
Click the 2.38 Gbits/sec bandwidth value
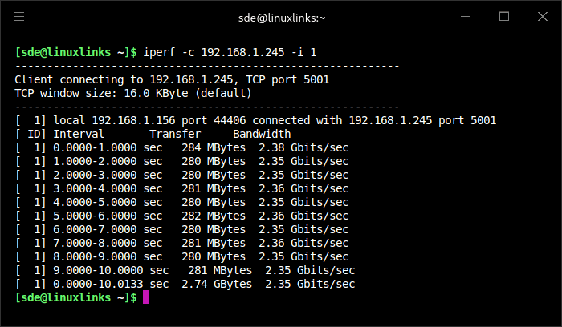303,147
